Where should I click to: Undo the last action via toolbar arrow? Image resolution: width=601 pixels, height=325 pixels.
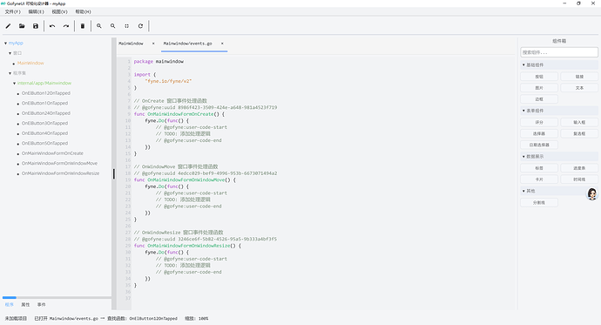52,26
